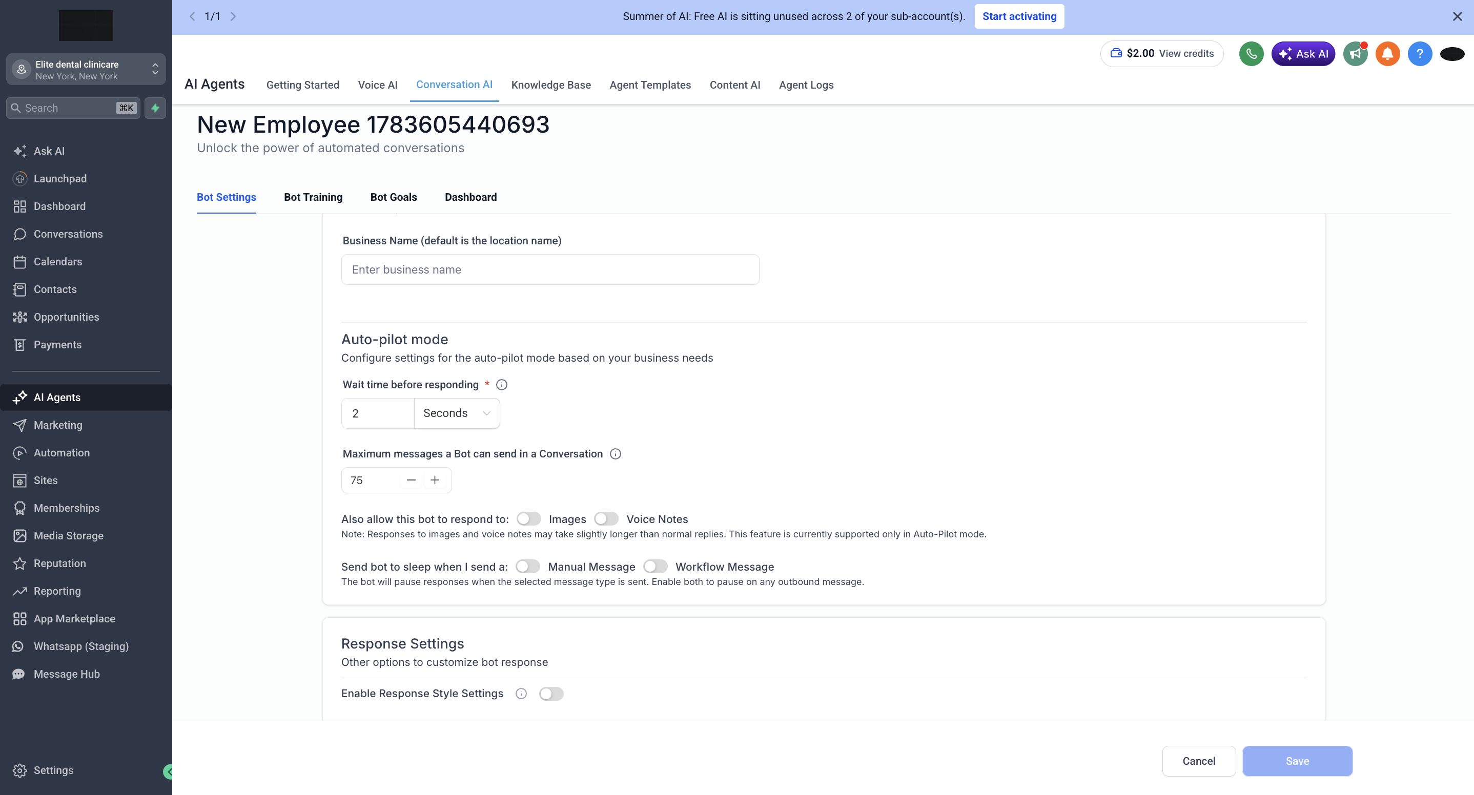
Task: Open the Bot Goals tab
Action: click(394, 197)
